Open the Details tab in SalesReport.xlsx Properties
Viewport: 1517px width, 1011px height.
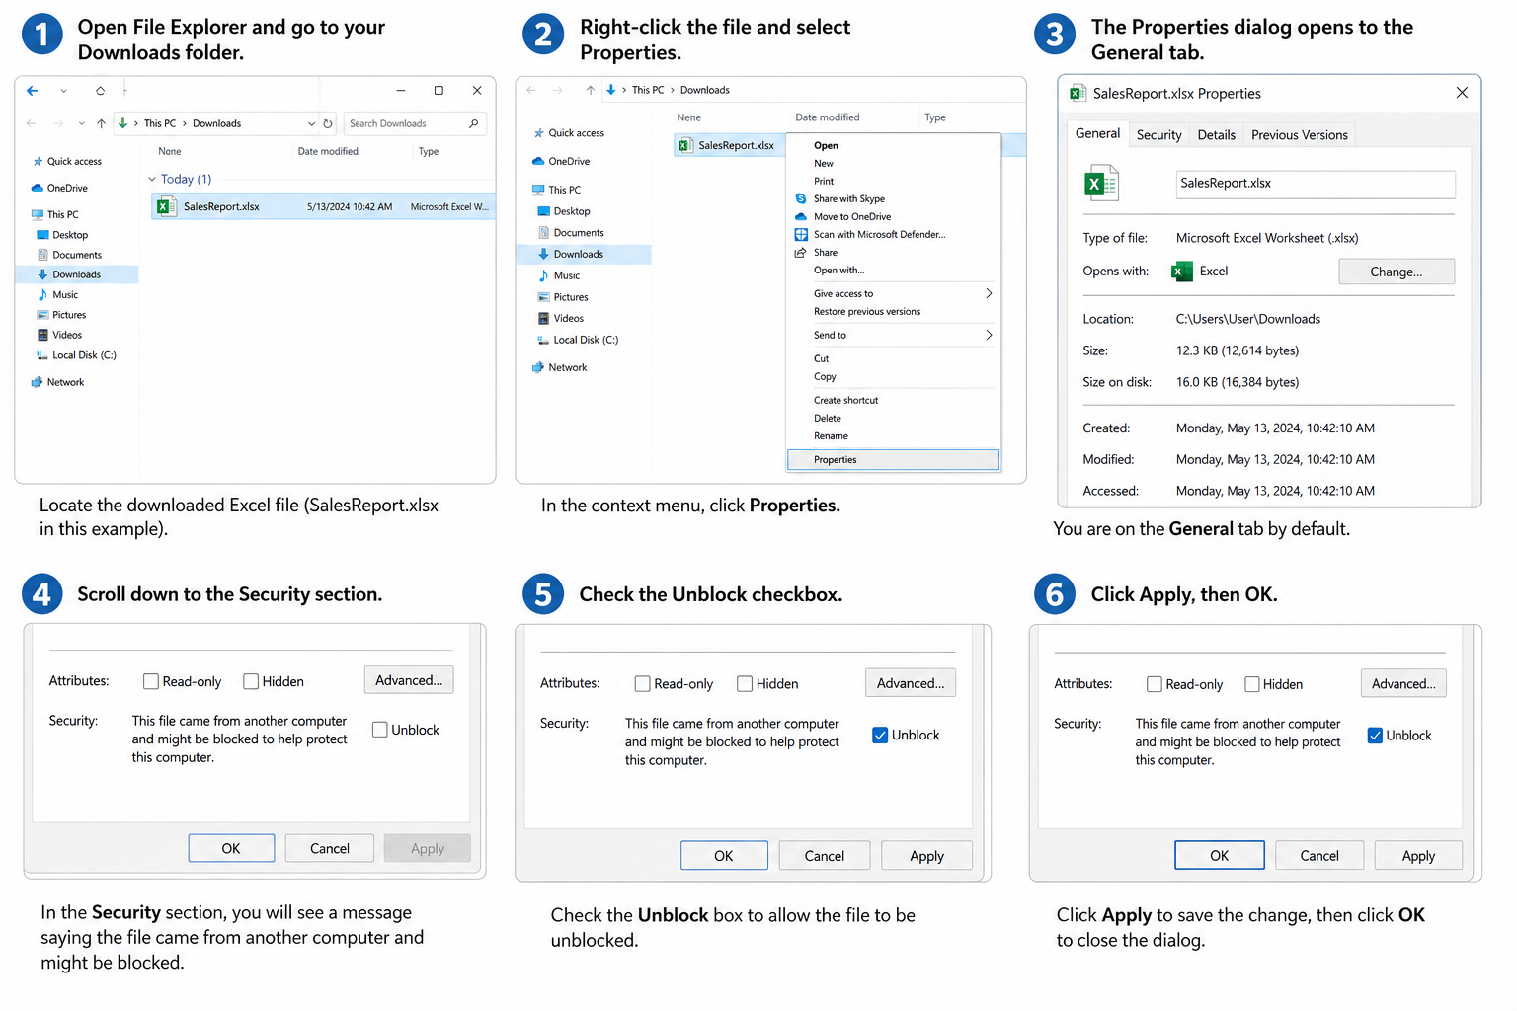click(1216, 135)
